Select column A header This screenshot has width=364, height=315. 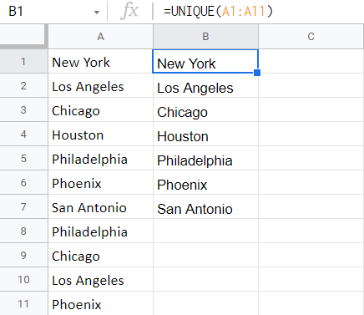click(x=100, y=37)
